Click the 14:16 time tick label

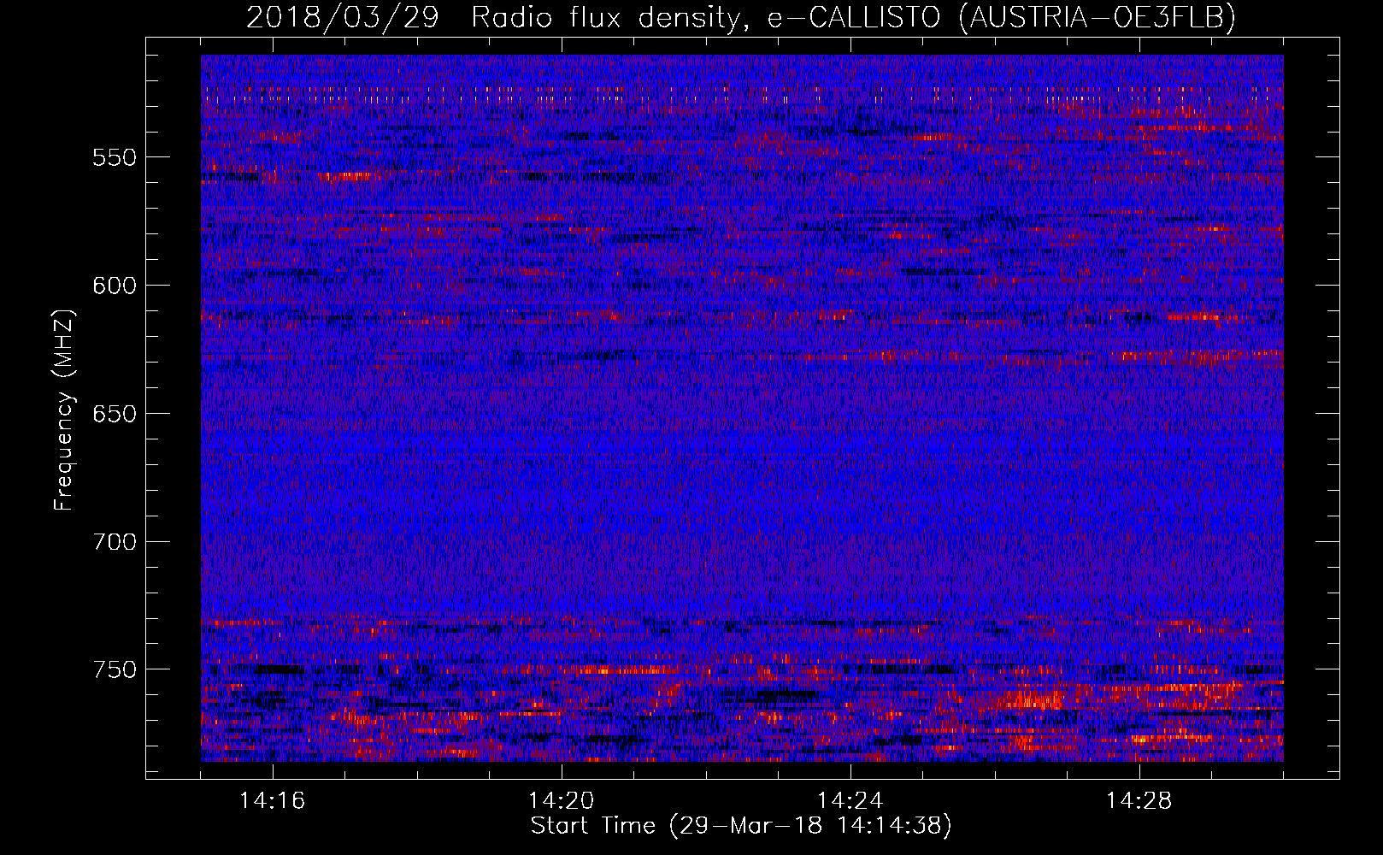(x=272, y=800)
